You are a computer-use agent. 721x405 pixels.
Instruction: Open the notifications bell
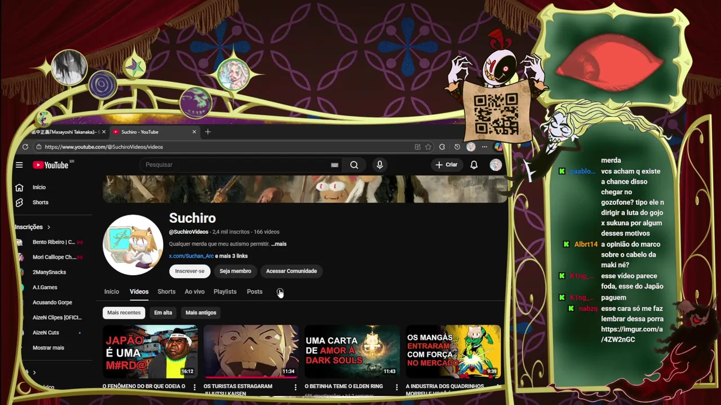(x=474, y=165)
